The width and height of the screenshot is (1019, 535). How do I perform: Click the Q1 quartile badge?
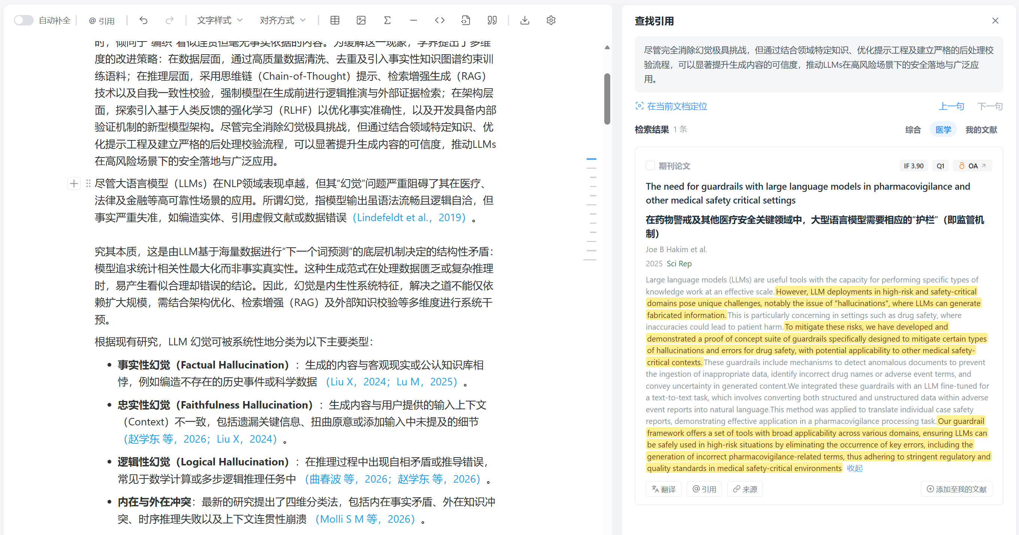tap(940, 166)
